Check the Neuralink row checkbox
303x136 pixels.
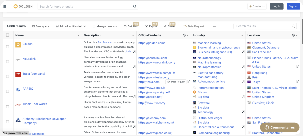(x=7, y=62)
